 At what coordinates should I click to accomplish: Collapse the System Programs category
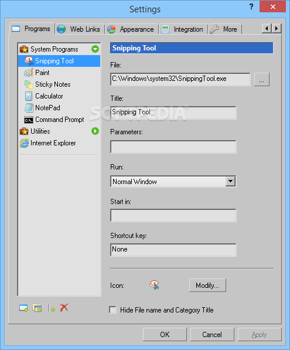pyautogui.click(x=95, y=49)
